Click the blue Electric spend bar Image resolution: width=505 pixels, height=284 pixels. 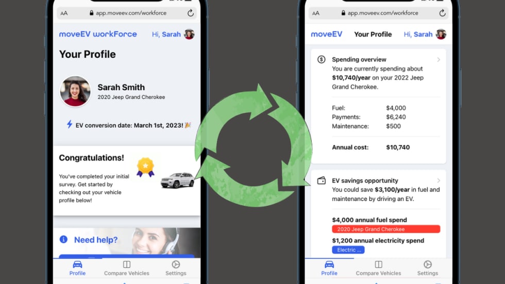click(x=348, y=250)
